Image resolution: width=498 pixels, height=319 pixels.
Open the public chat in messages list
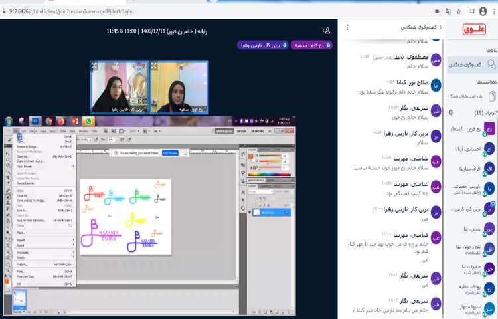(x=471, y=65)
